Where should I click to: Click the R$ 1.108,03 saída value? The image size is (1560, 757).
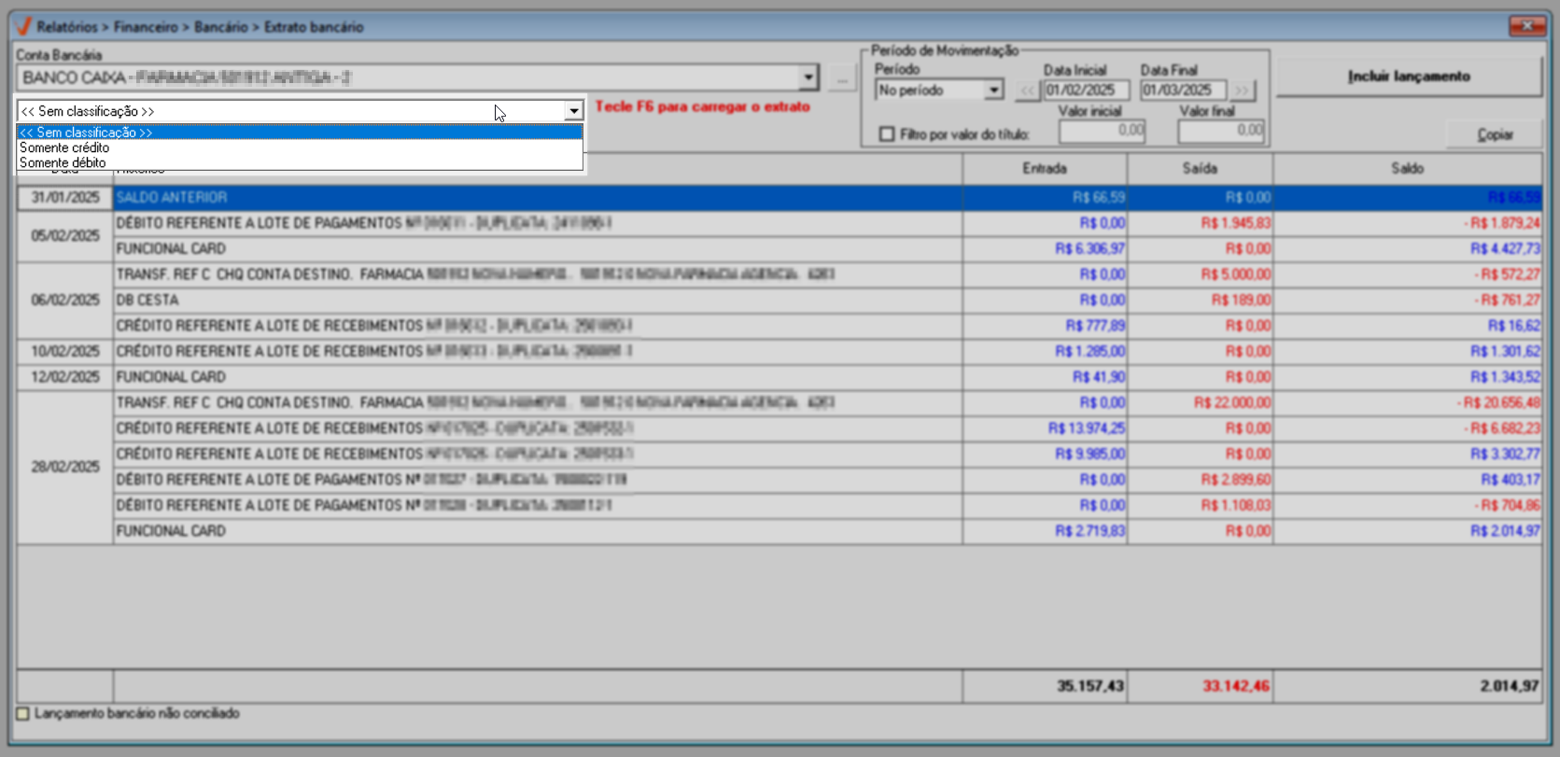pos(1235,506)
